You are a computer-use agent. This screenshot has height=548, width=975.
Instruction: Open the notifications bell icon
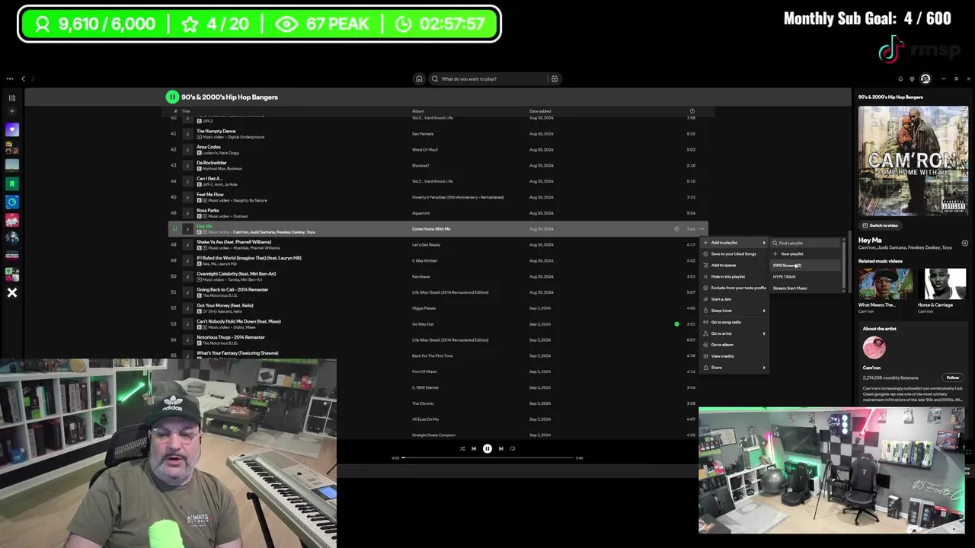pos(900,78)
